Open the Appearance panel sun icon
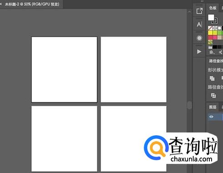Viewport: 223px width, 173px height. click(x=199, y=38)
